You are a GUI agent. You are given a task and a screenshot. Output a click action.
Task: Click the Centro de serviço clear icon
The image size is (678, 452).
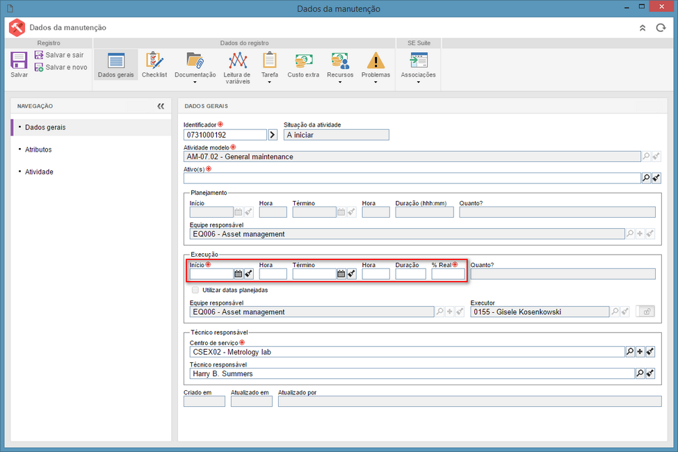pyautogui.click(x=650, y=352)
